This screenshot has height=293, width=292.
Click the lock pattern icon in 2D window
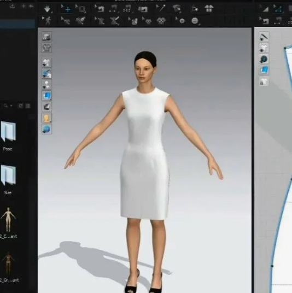point(264,82)
